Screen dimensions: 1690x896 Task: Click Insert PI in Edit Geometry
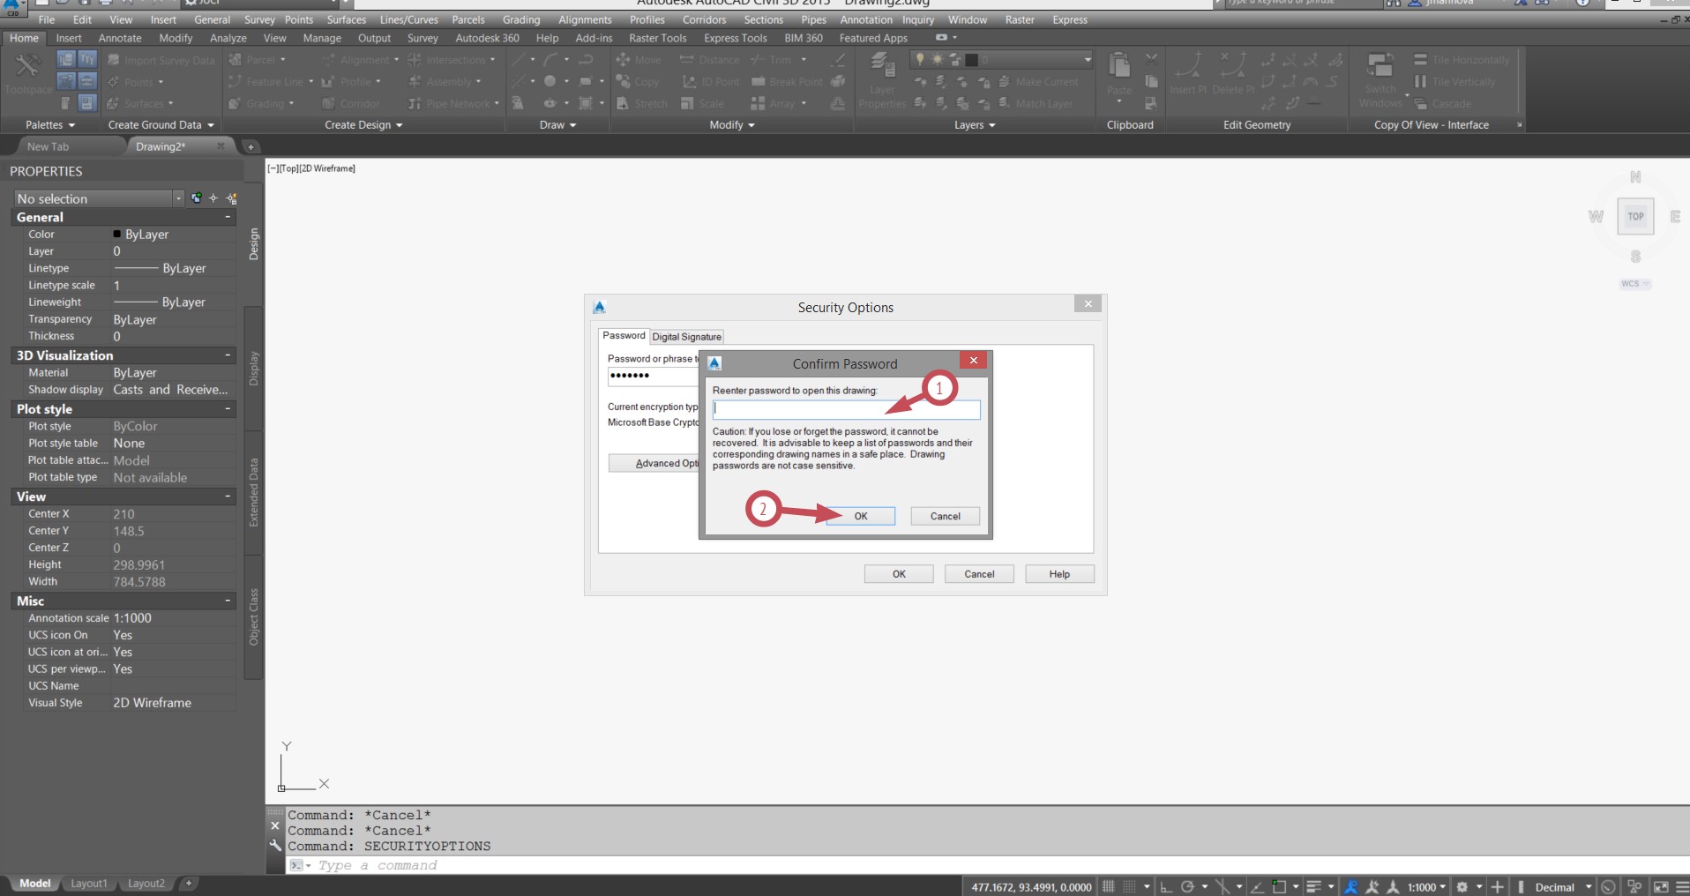1188,72
